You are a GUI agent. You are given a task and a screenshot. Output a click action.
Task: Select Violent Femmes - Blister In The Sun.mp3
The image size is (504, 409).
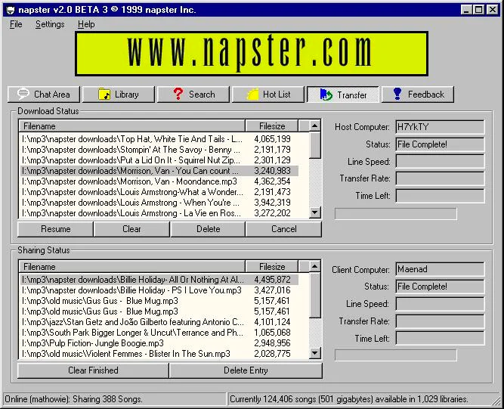pos(159,354)
